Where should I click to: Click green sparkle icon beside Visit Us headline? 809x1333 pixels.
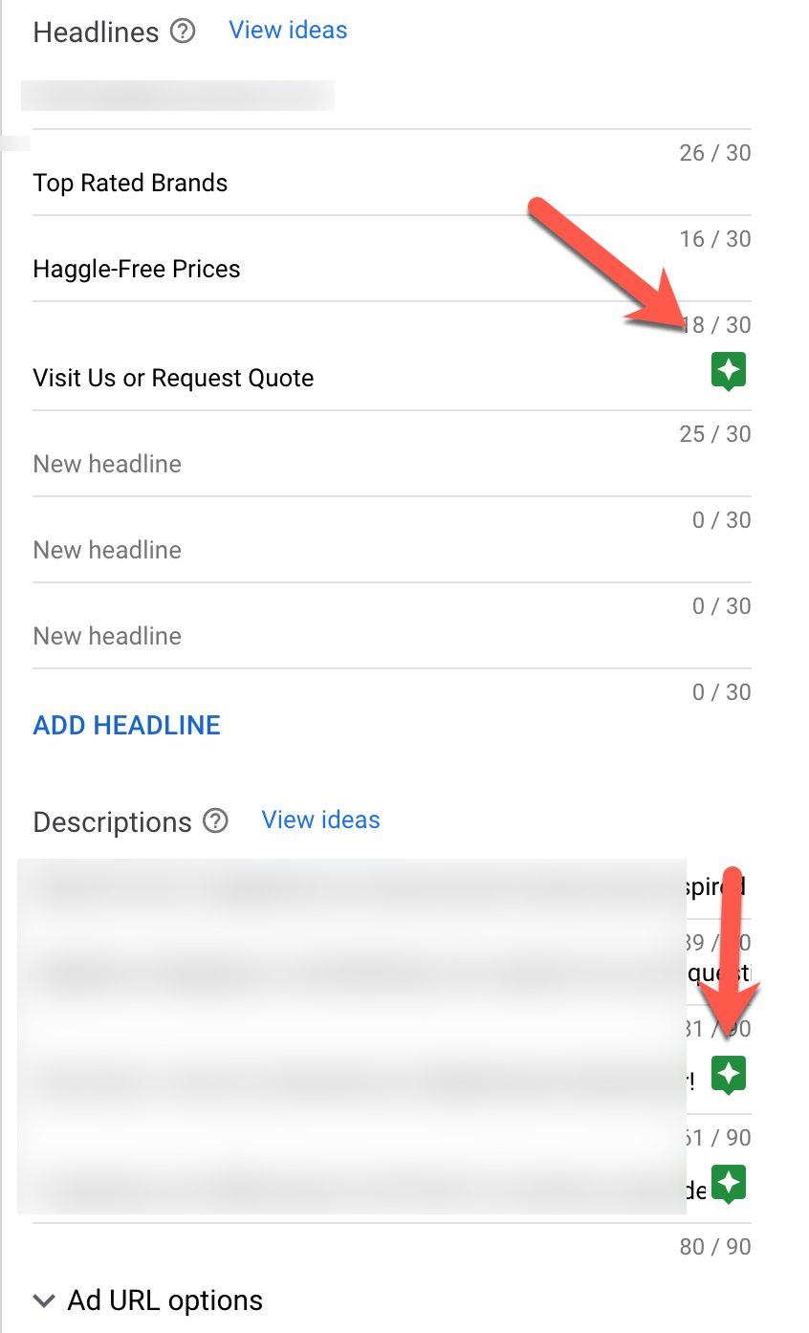729,371
